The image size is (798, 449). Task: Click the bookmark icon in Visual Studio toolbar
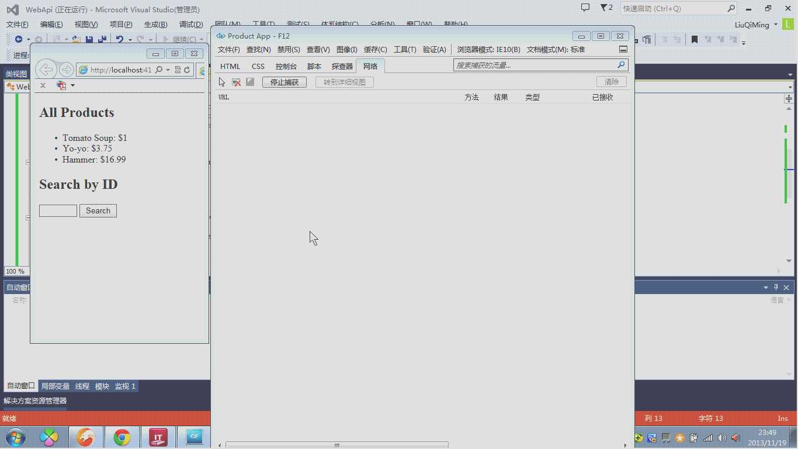(x=695, y=40)
